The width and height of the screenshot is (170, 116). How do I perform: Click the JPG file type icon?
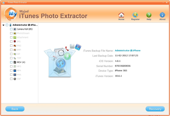click(x=15, y=42)
